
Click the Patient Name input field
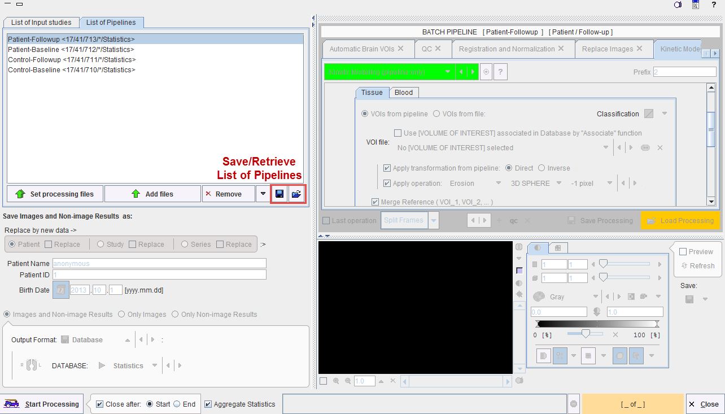pyautogui.click(x=159, y=263)
